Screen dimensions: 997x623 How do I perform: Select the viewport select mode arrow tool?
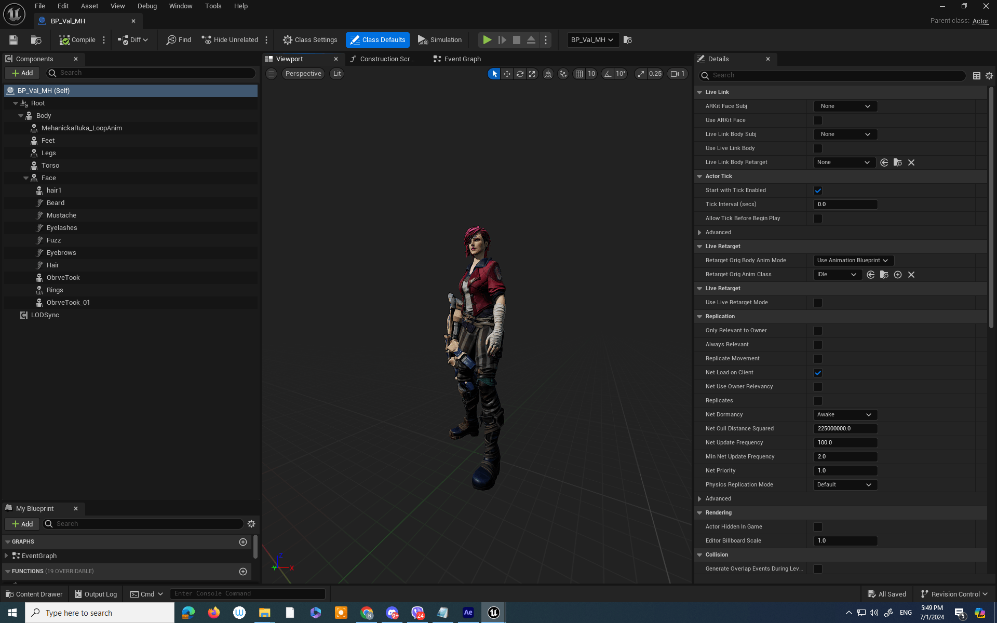coord(494,74)
